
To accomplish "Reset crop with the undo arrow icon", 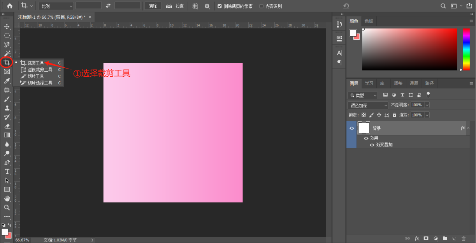I will (346, 6).
